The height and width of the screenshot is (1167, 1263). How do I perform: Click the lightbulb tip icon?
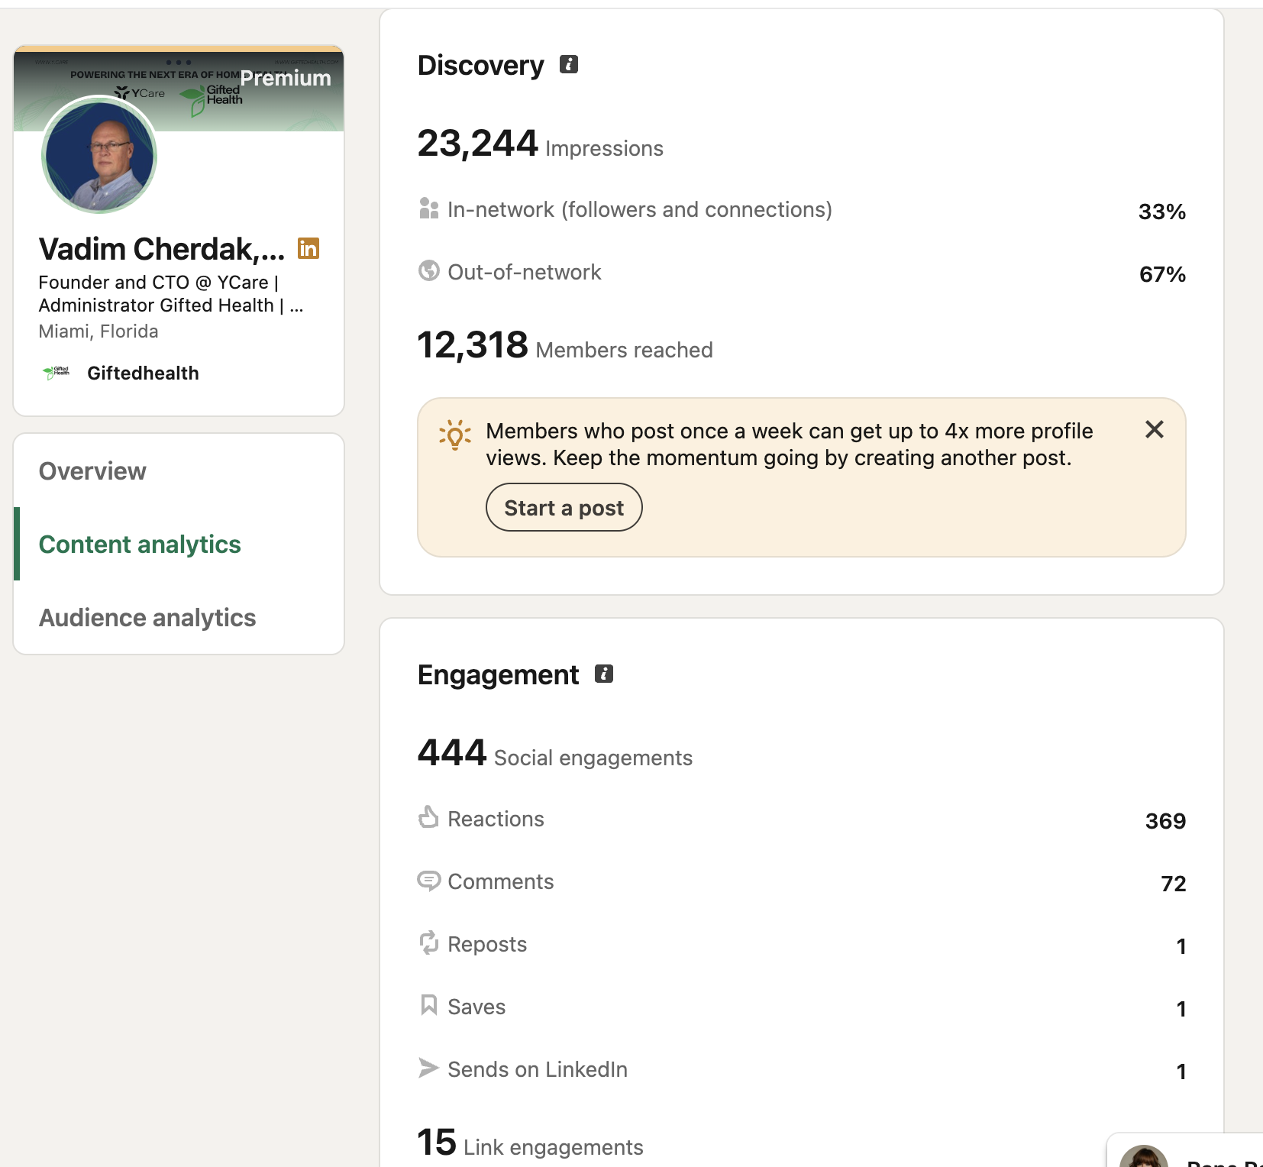pyautogui.click(x=455, y=435)
